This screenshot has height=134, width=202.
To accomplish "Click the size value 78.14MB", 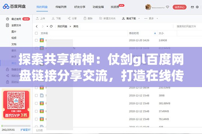I will click(x=164, y=119).
